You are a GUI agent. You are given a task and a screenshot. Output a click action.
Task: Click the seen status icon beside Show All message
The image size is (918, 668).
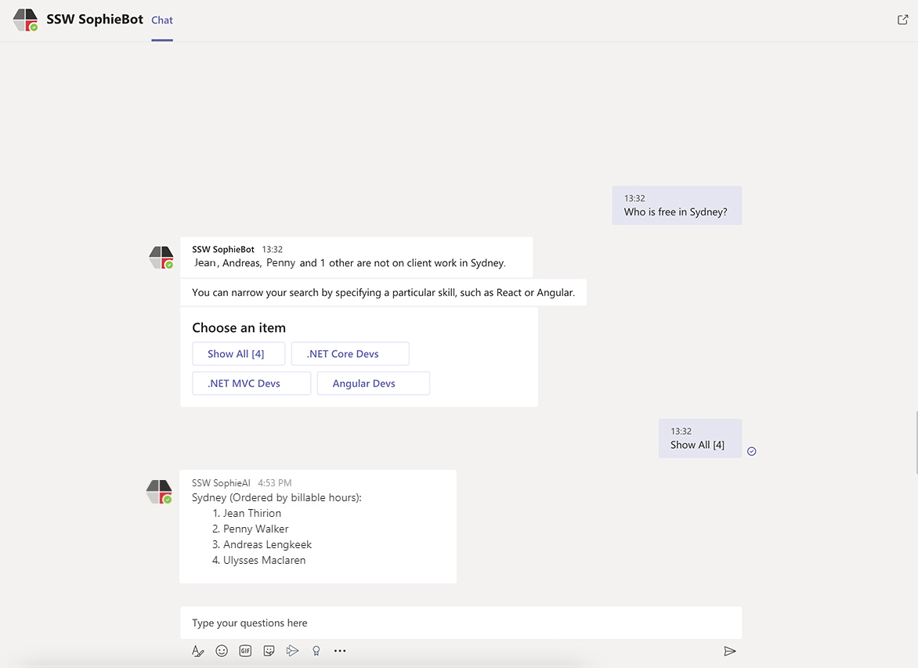(752, 451)
